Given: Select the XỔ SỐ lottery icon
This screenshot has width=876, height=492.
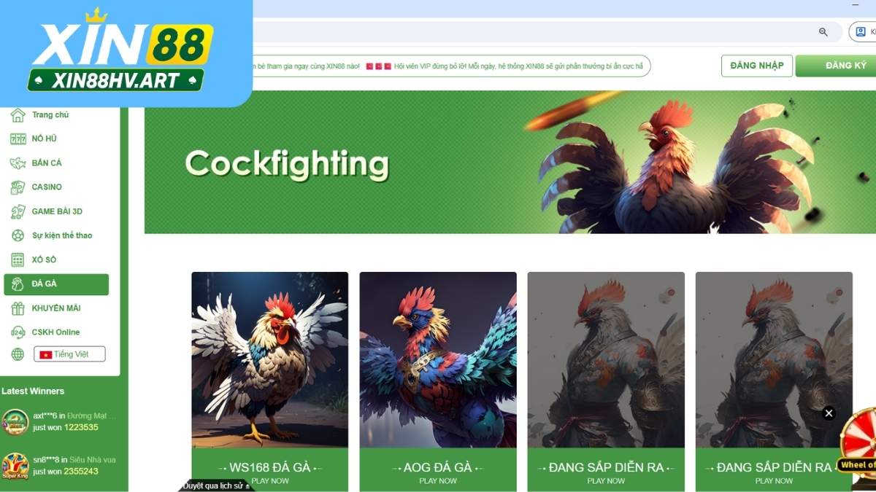Looking at the screenshot, I should pos(18,259).
